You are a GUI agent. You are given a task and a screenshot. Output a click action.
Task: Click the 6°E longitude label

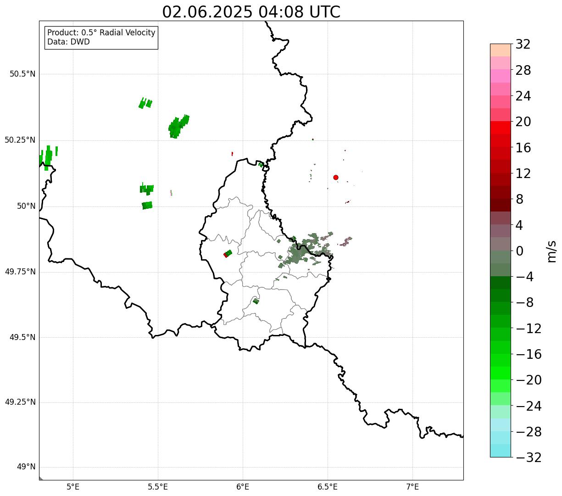coord(243,487)
